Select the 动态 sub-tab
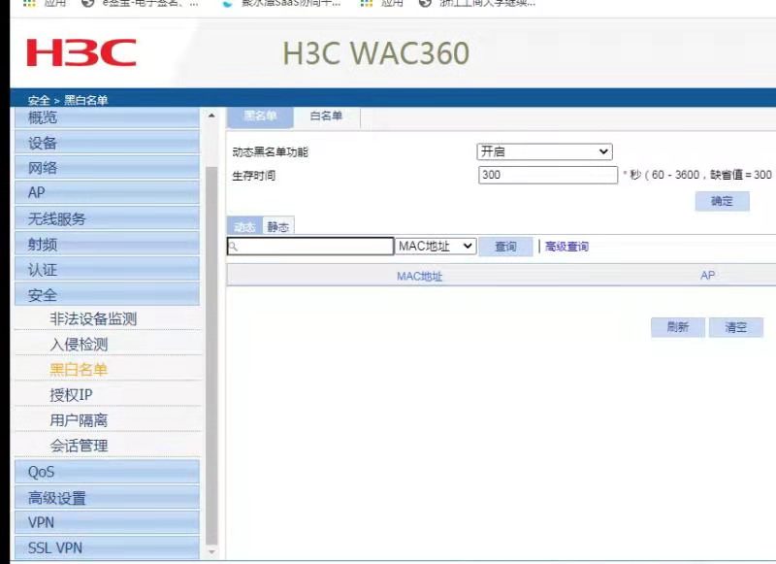 244,226
